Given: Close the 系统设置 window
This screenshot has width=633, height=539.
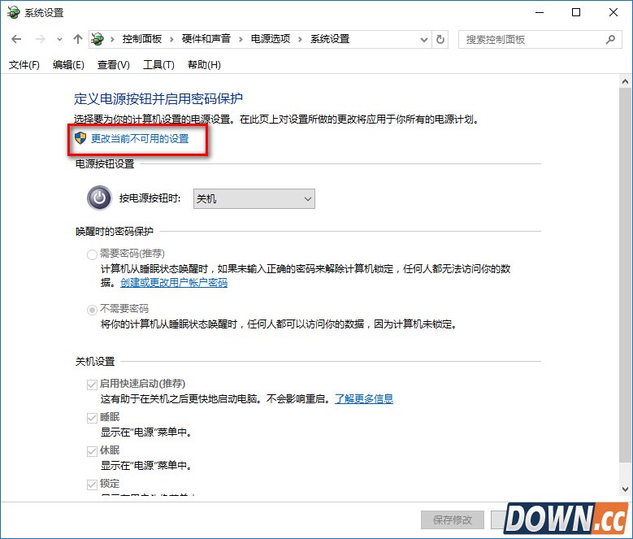Looking at the screenshot, I should 613,12.
